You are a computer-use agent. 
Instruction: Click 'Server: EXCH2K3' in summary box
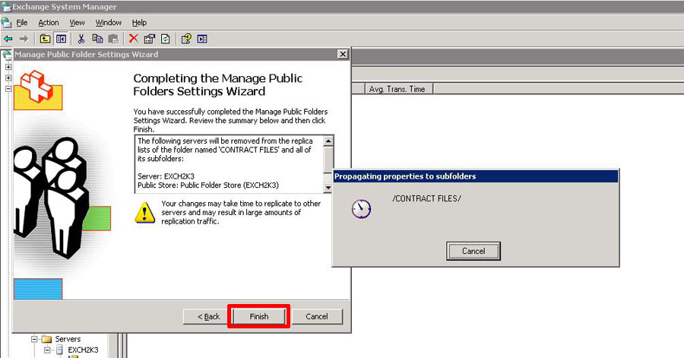click(x=166, y=176)
